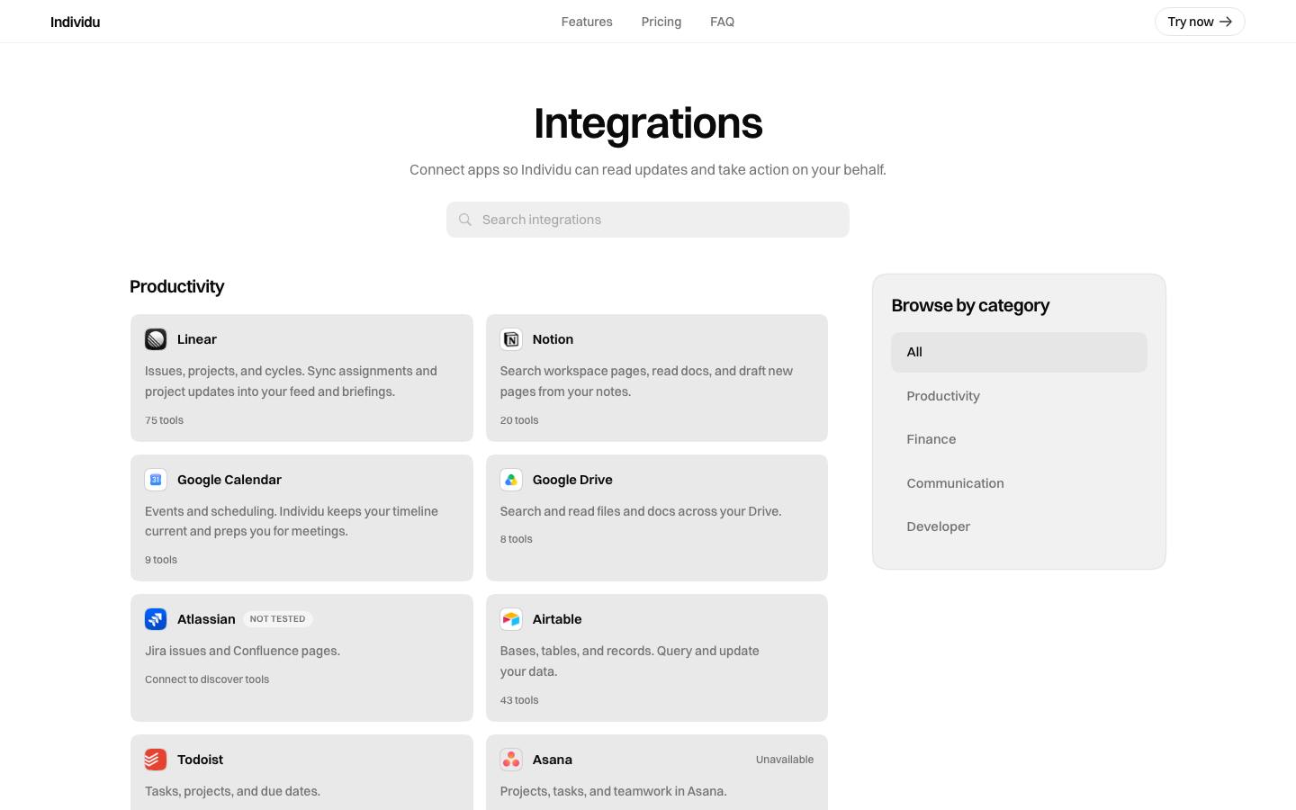Show Communication category integrations

point(1019,483)
